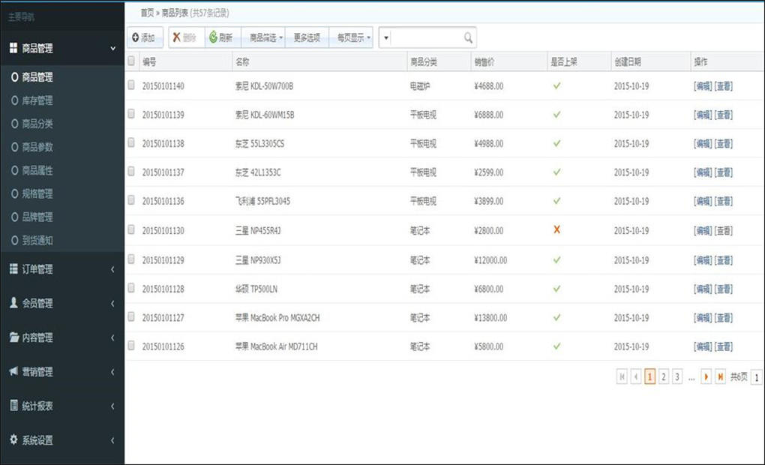Click the [查看] link for 华硕 TP500LN
The image size is (765, 465).
723,289
